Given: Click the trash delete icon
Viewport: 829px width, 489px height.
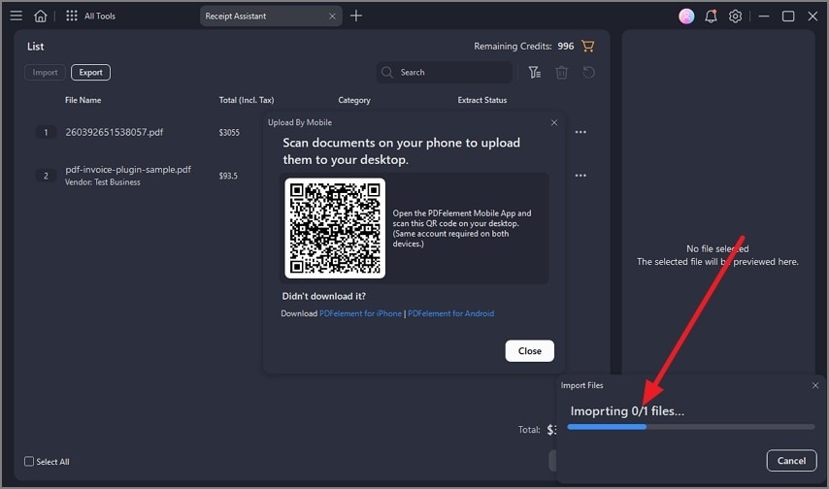Looking at the screenshot, I should tap(561, 73).
